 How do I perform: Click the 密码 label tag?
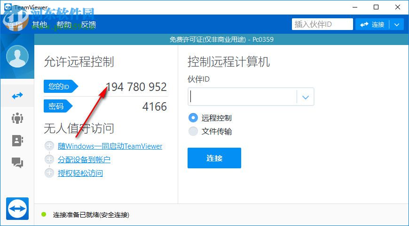point(58,106)
